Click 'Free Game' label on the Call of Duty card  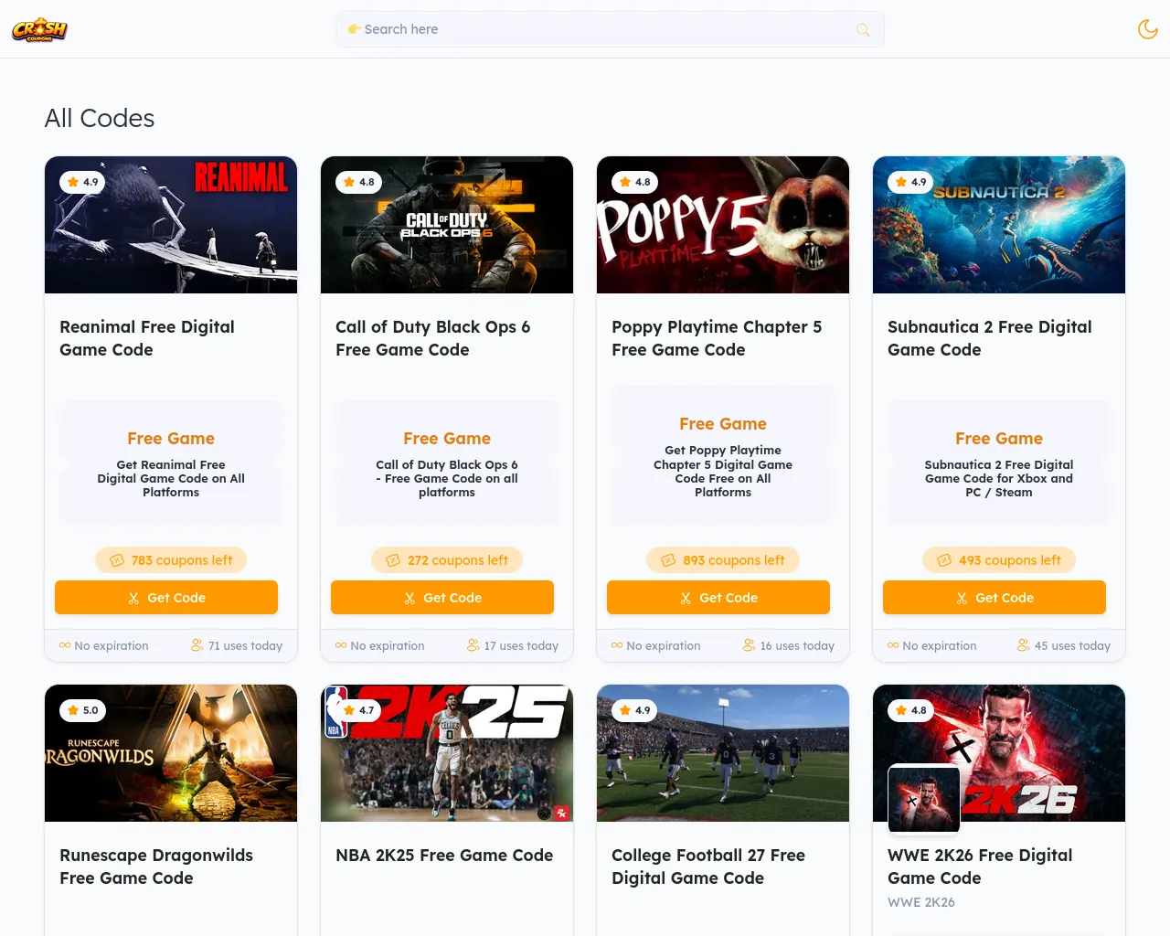[447, 439]
